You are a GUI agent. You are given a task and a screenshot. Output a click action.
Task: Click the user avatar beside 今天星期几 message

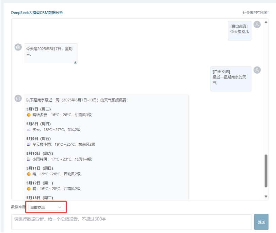pos(257,25)
